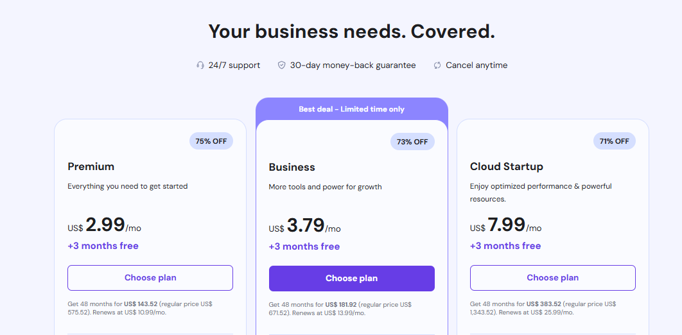Click the 24/7 support text

(x=234, y=65)
